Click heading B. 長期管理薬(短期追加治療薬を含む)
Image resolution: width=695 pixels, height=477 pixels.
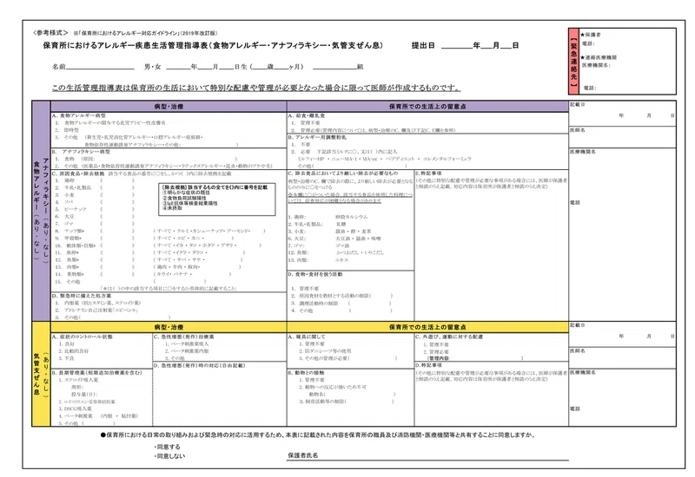tap(96, 373)
